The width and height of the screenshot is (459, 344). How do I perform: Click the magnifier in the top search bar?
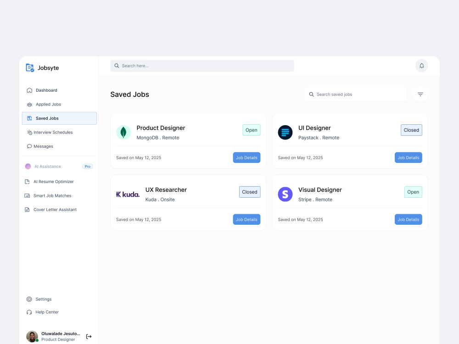(x=117, y=66)
